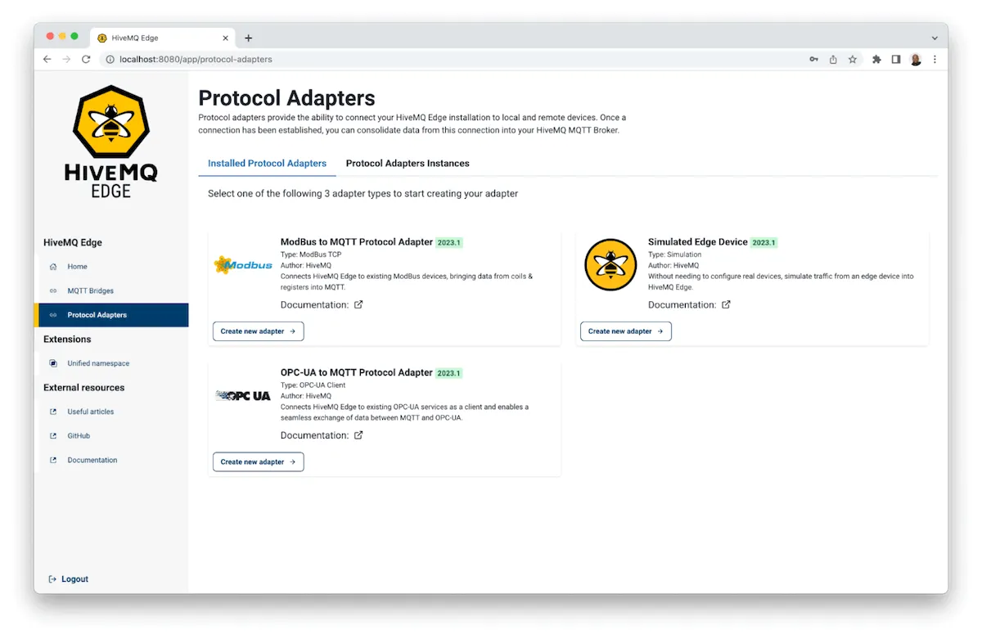
Task: Click the browser back arrow
Action: tap(47, 60)
